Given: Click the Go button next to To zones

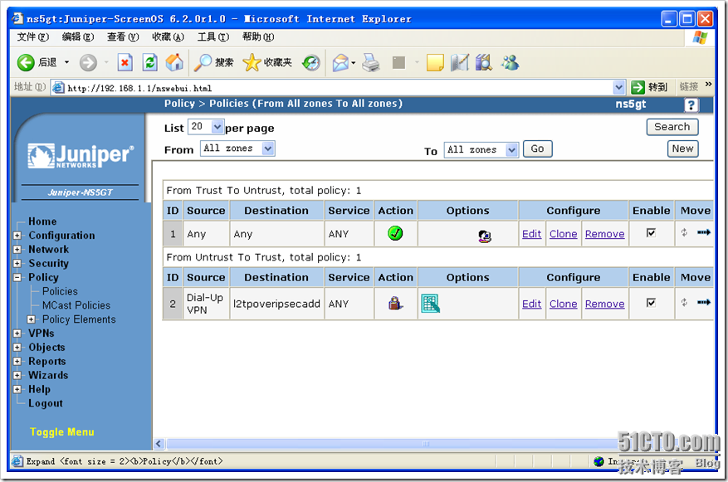Looking at the screenshot, I should click(x=537, y=149).
